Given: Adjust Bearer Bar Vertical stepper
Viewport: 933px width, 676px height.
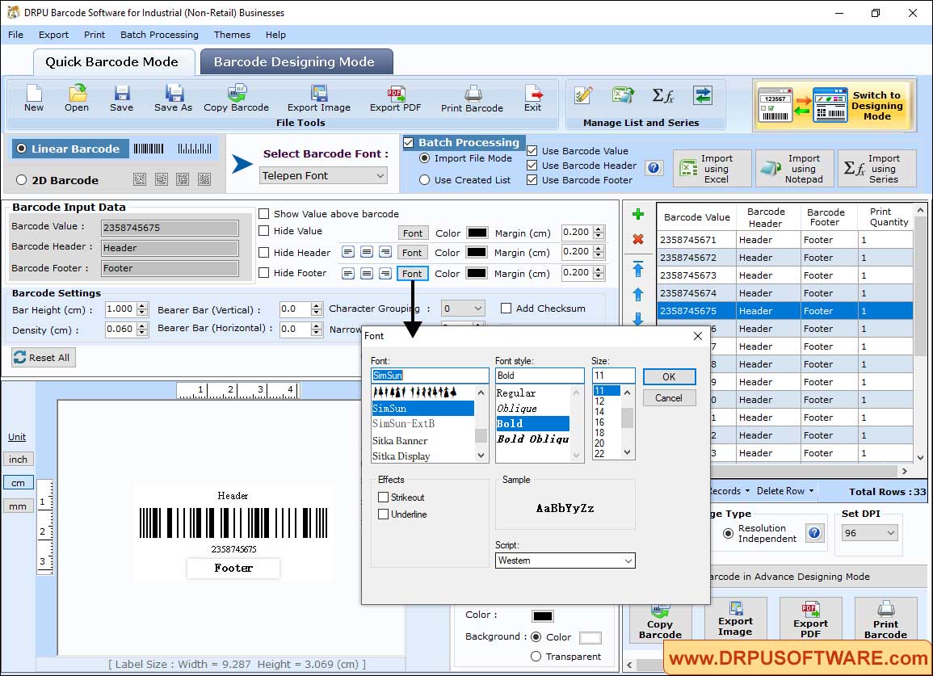Looking at the screenshot, I should coord(317,309).
